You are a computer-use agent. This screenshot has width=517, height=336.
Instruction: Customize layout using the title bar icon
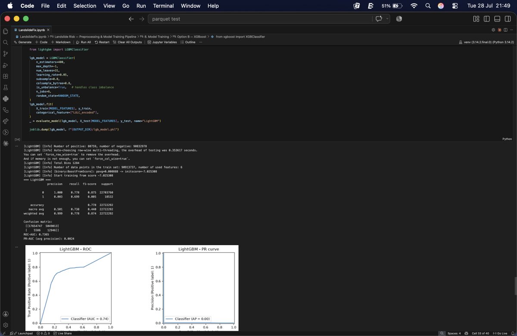476,19
